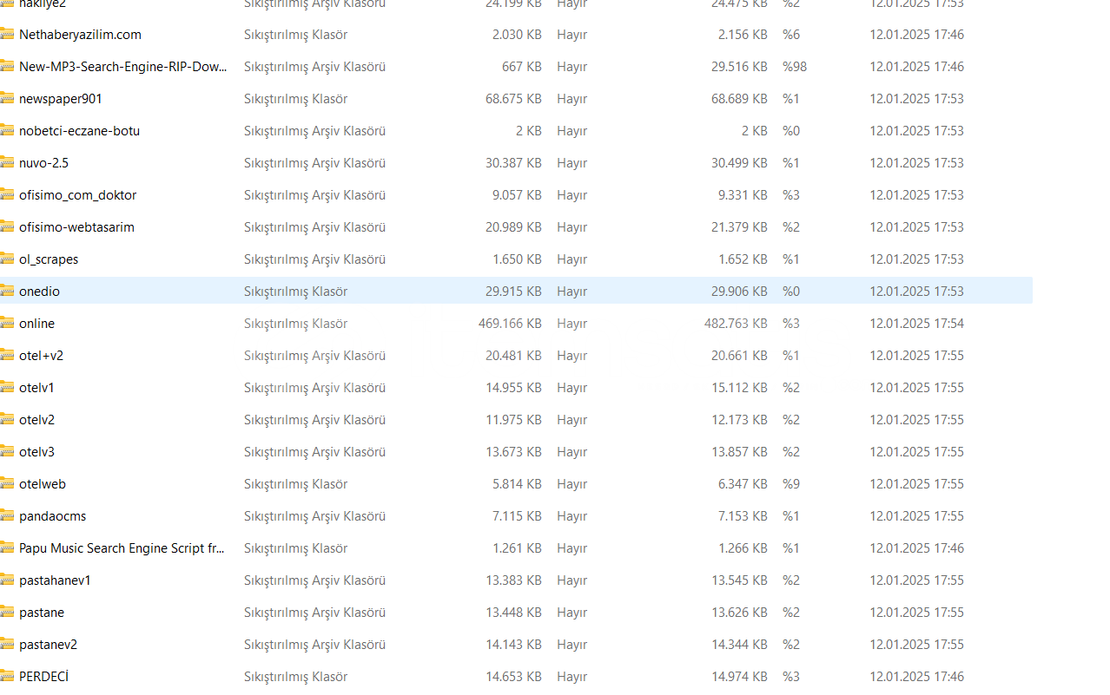1110x695 pixels.
Task: Click the file name New-MP3-Search-Engine-RIP-Dow…
Action: click(x=123, y=67)
